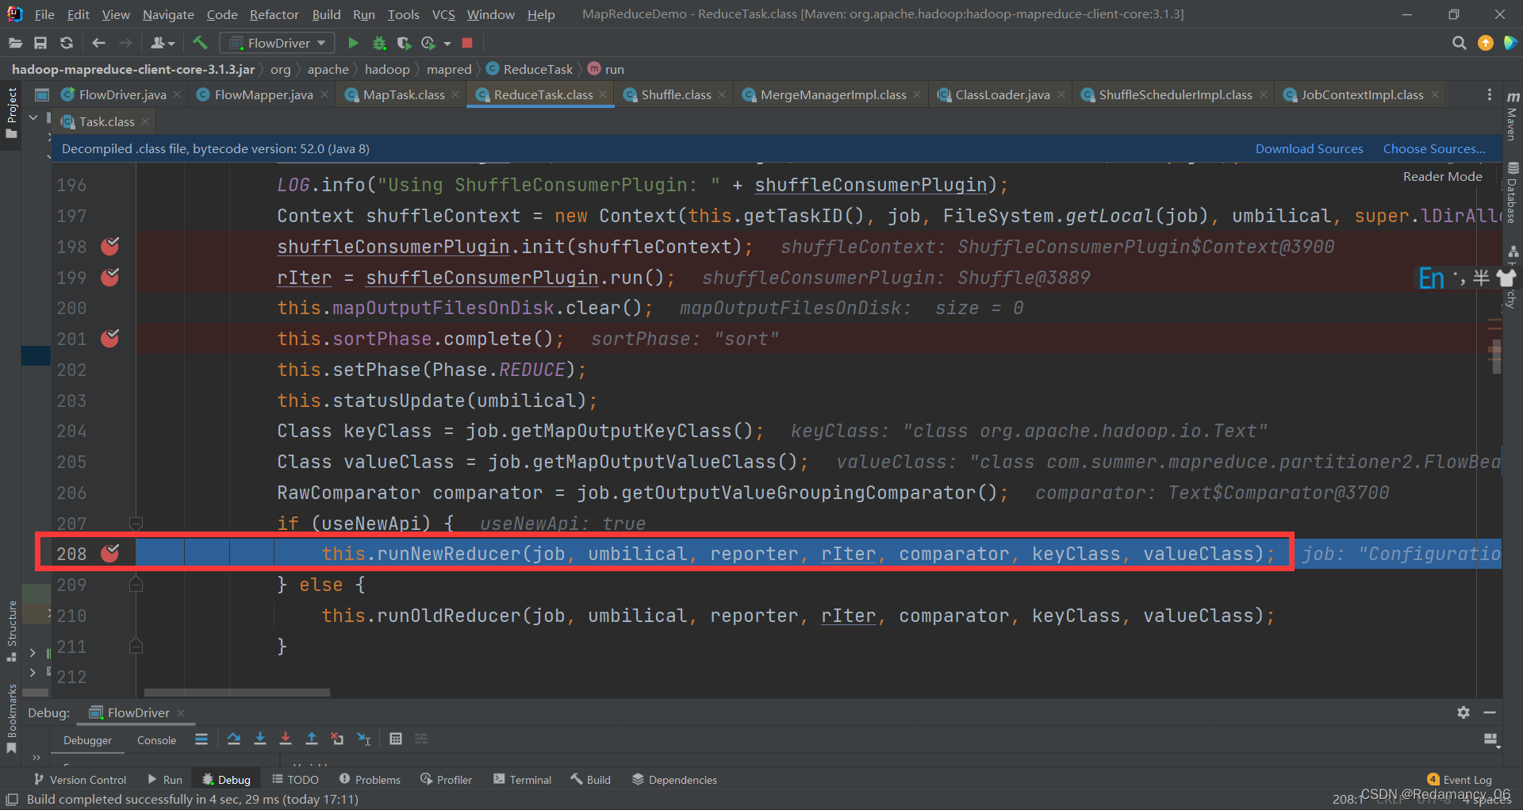The height and width of the screenshot is (810, 1523).
Task: Open editor tab options three-dot menu
Action: click(1490, 94)
